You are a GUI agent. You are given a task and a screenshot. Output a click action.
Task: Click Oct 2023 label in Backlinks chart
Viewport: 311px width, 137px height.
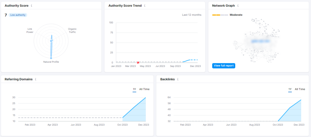(x=278, y=125)
